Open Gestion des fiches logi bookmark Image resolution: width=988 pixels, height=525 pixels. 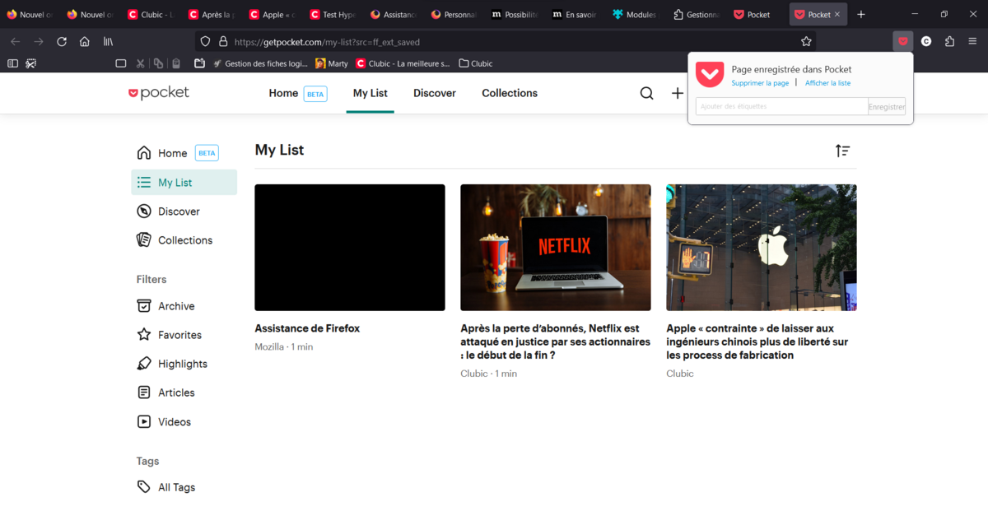(x=259, y=63)
